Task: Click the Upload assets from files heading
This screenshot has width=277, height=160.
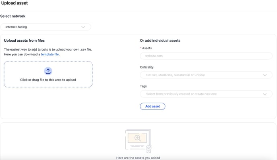Action: click(x=25, y=41)
